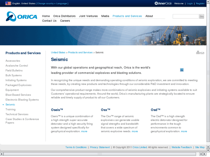Open the Home menu item

click(46, 16)
